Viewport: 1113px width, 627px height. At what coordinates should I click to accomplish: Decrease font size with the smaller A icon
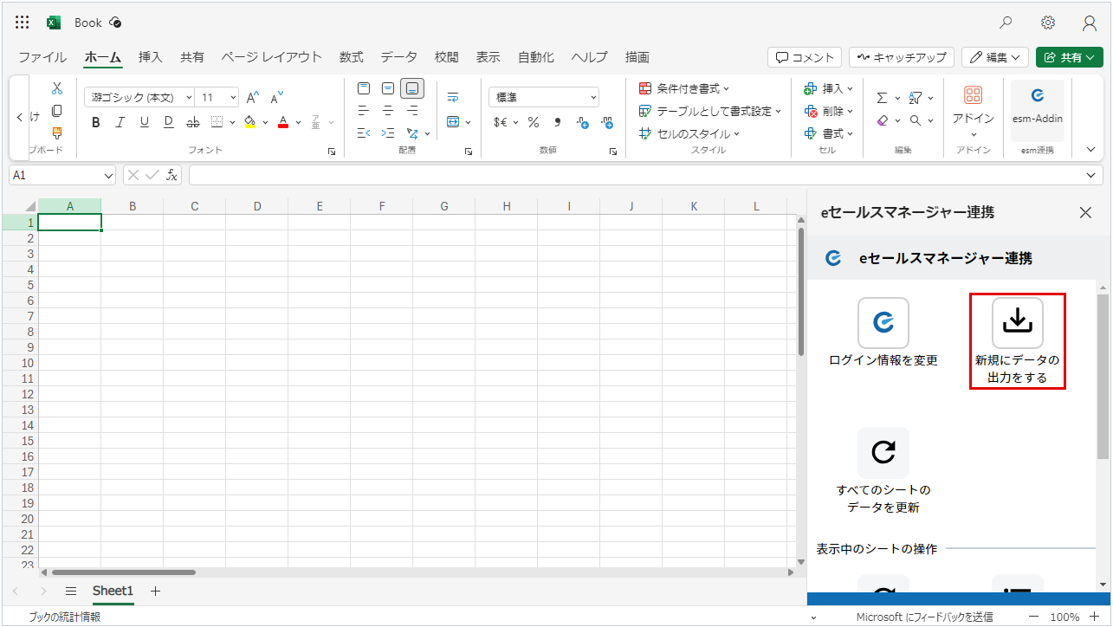[x=276, y=98]
